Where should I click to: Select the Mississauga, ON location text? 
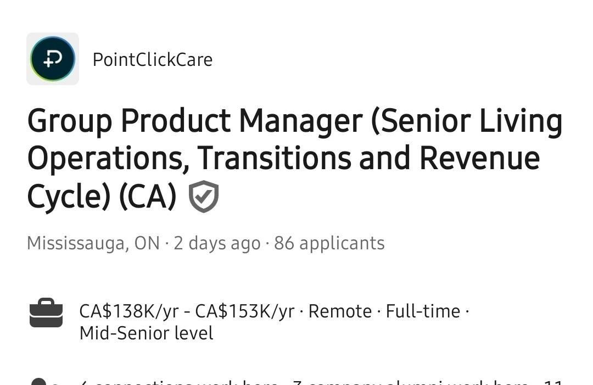tap(93, 243)
